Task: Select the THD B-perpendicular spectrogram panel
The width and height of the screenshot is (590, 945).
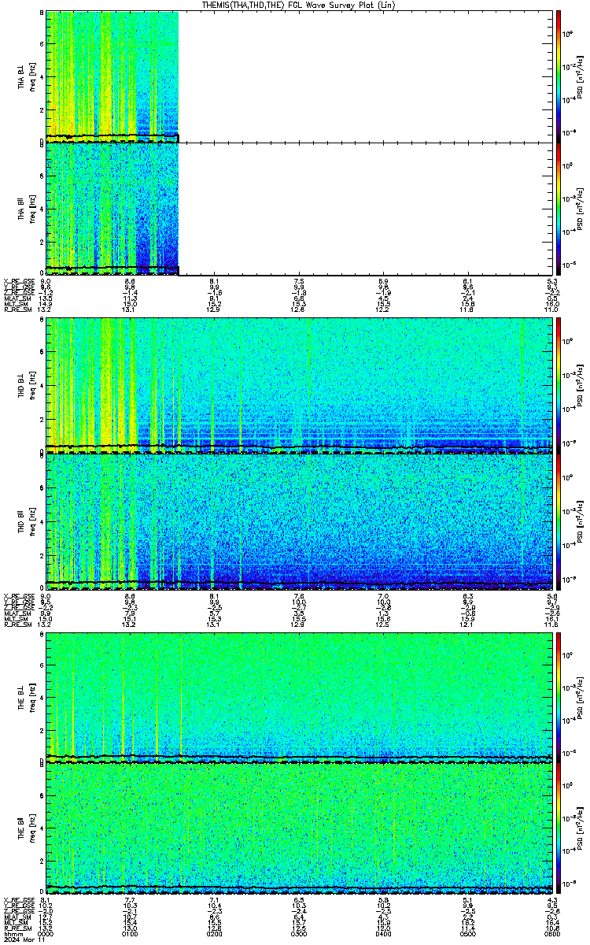Action: pyautogui.click(x=299, y=385)
